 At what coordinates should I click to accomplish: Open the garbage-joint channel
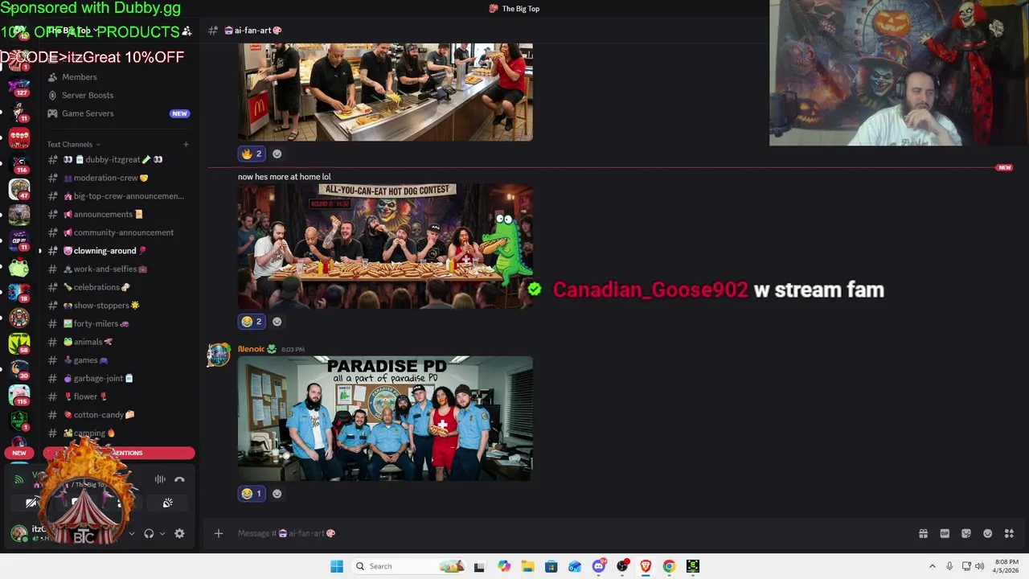(x=118, y=378)
